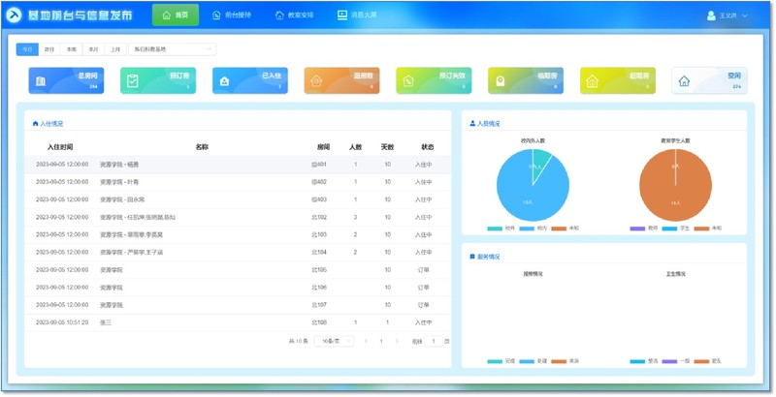Select the row for room 北104
This screenshot has width=776, height=397.
(238, 253)
